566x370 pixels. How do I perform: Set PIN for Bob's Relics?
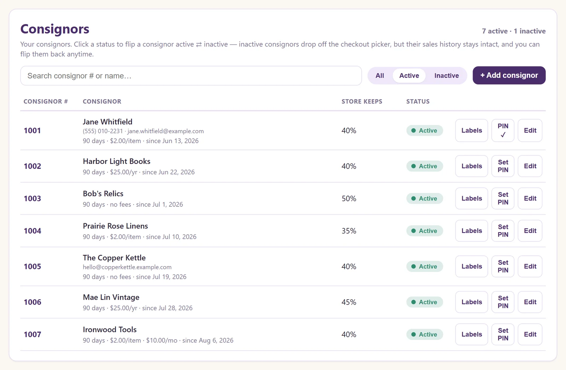(503, 199)
